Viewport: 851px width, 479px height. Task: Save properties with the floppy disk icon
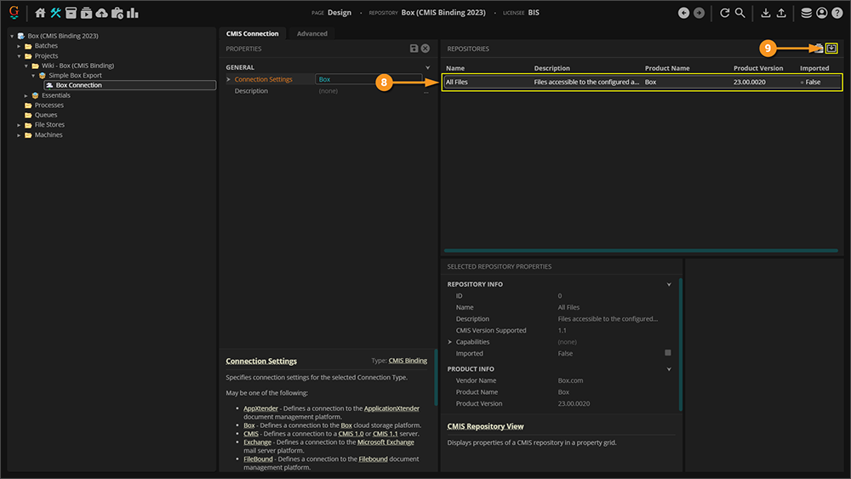[414, 49]
